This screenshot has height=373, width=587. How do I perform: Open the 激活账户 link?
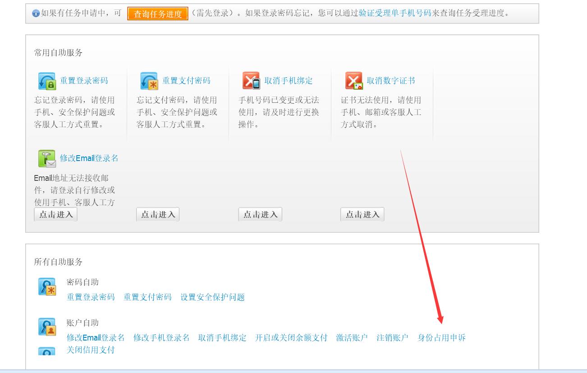[352, 338]
